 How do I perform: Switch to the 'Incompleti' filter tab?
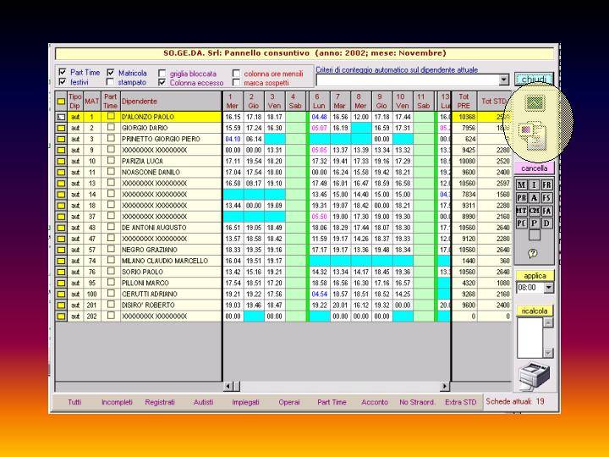coord(117,402)
